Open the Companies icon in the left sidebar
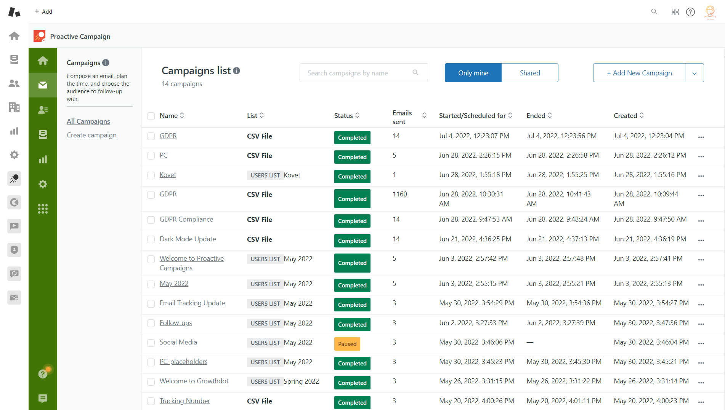This screenshot has width=725, height=410. pyautogui.click(x=14, y=107)
